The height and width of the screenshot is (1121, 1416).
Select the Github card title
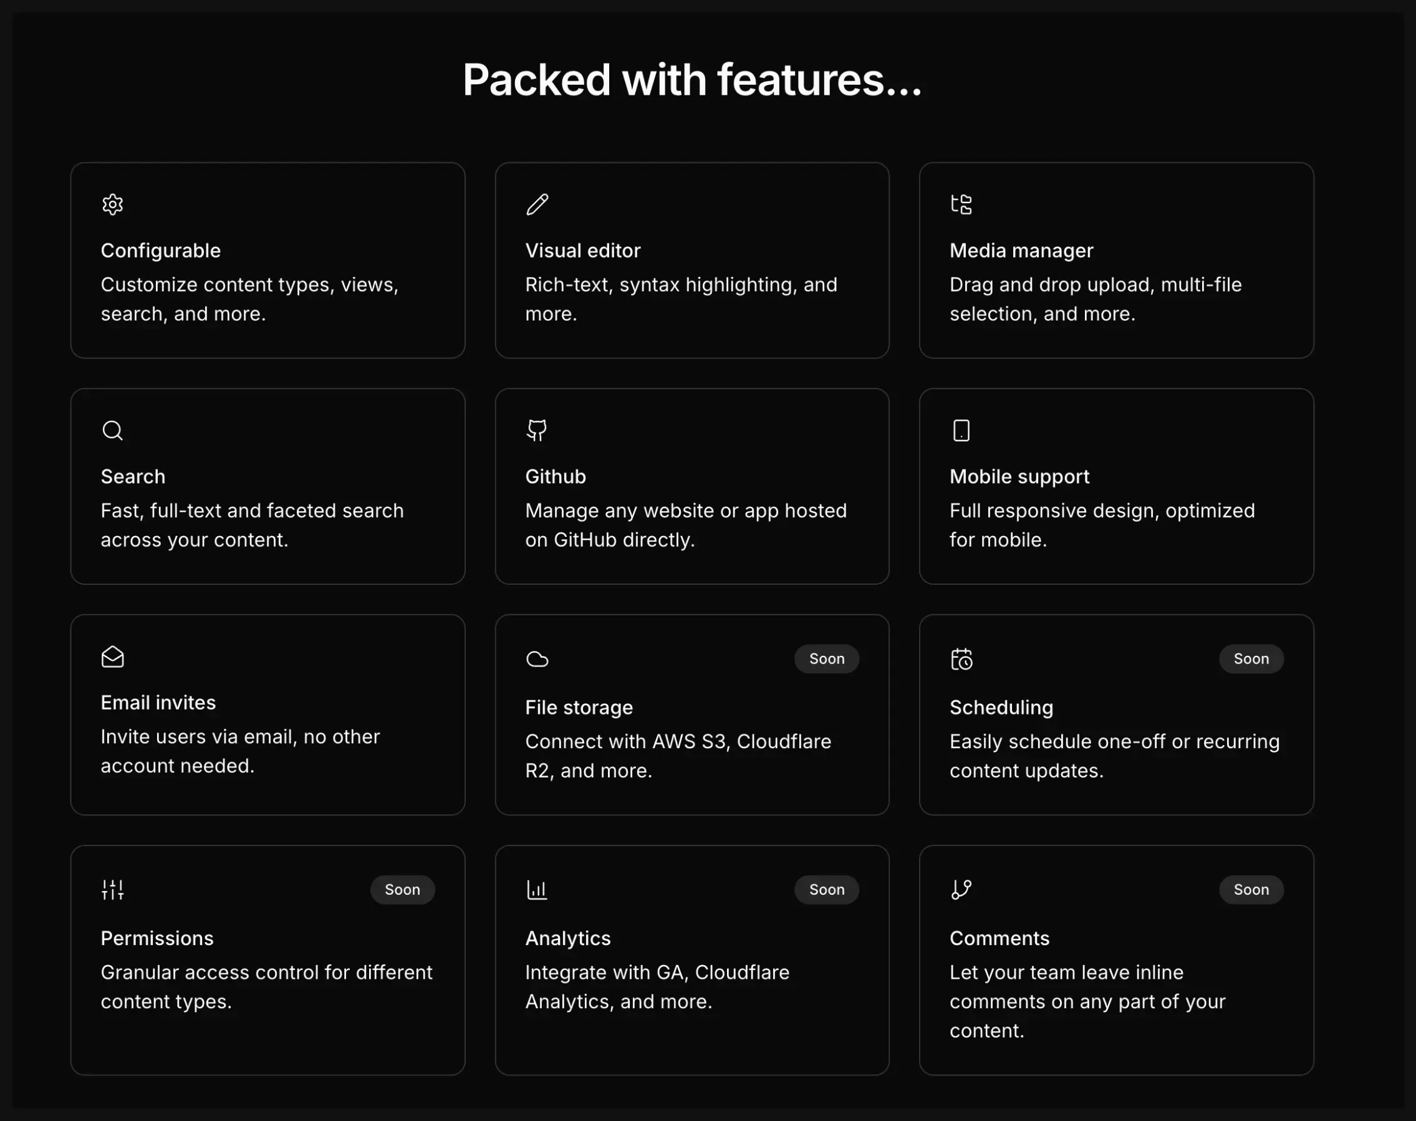pyautogui.click(x=556, y=476)
